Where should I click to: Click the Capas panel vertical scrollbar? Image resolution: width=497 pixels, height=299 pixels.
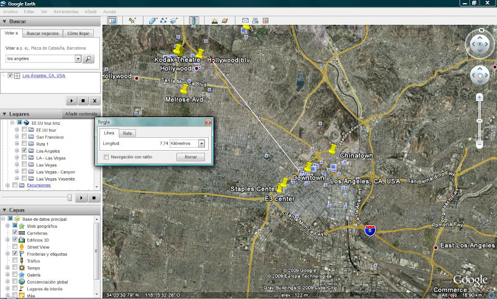96,251
